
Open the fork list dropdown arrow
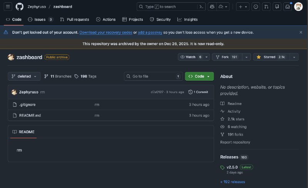[x=246, y=57]
